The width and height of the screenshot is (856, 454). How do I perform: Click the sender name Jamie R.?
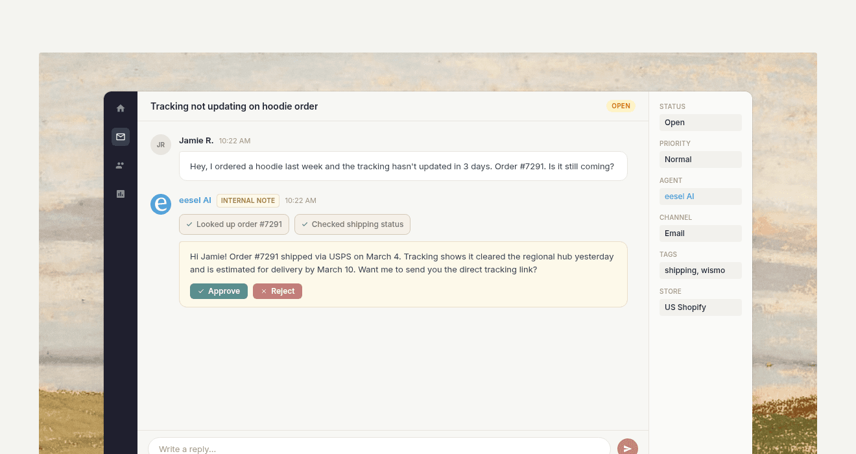[x=196, y=141]
